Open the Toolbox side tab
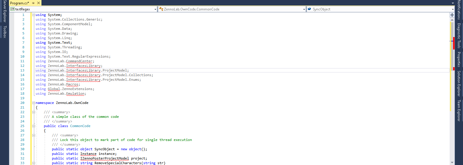The width and height of the screenshot is (463, 165). 4,32
